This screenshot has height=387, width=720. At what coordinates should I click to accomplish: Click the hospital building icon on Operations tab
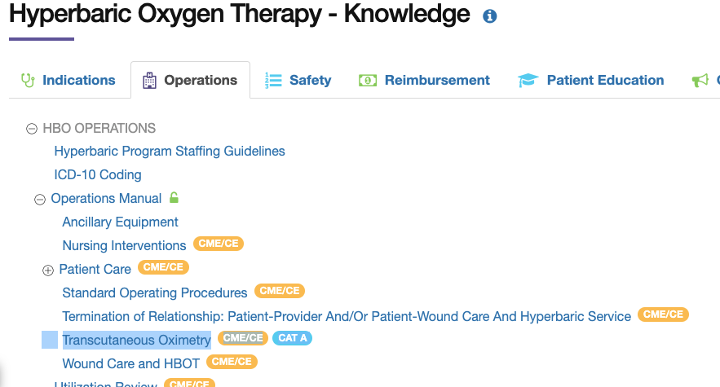149,81
